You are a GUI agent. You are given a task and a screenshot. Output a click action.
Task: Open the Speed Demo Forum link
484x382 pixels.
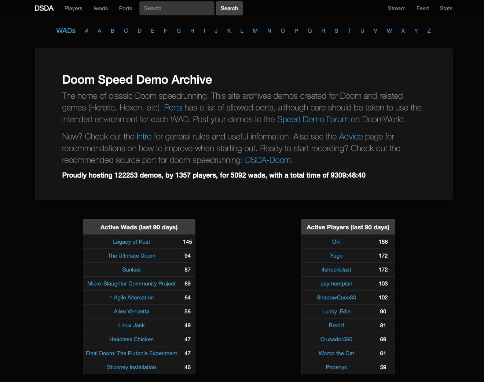point(312,120)
